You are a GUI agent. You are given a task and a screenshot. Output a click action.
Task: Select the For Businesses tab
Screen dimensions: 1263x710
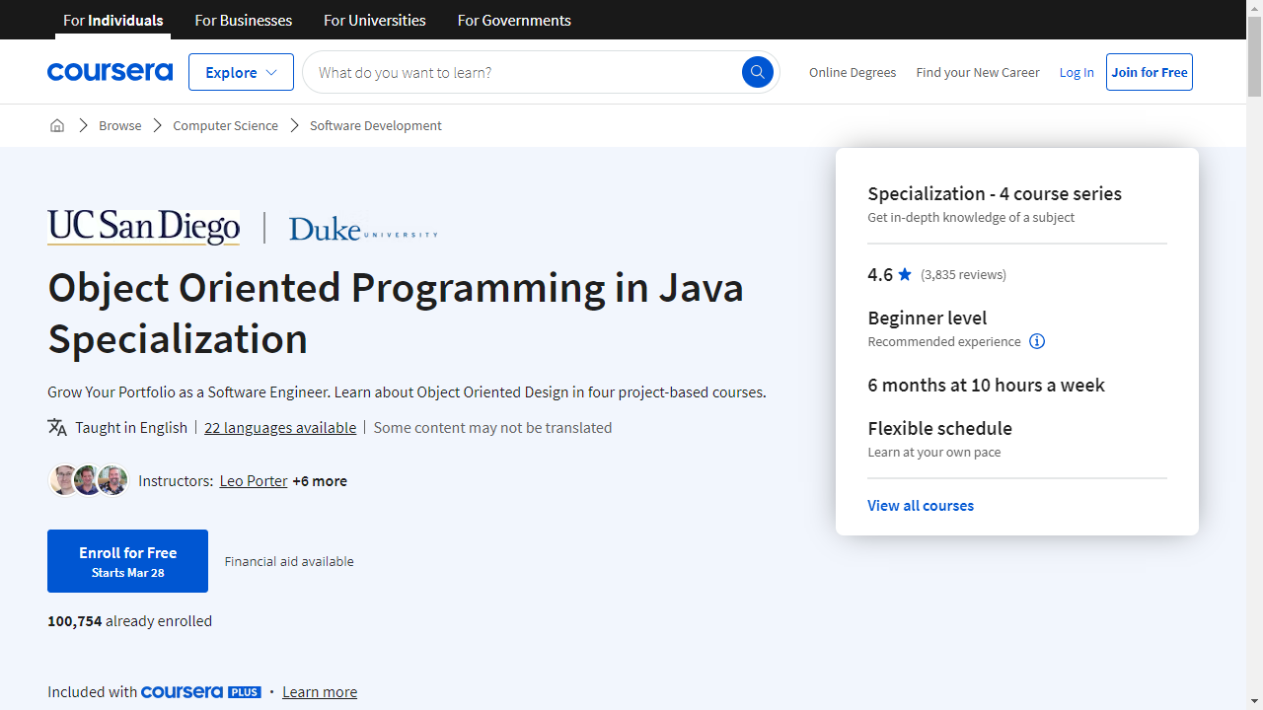244,20
